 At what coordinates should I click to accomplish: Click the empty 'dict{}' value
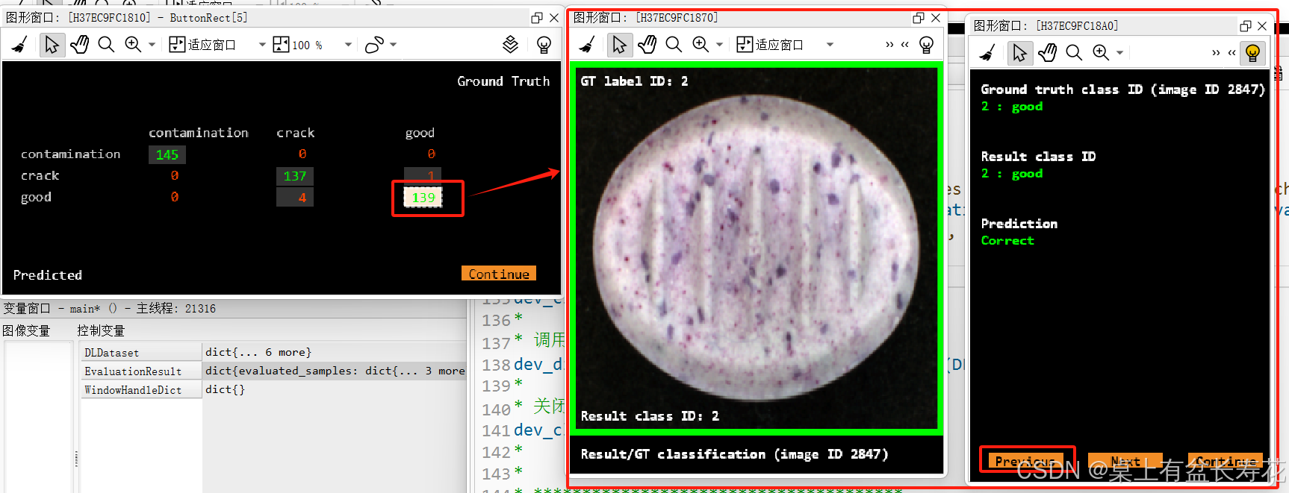(x=225, y=389)
